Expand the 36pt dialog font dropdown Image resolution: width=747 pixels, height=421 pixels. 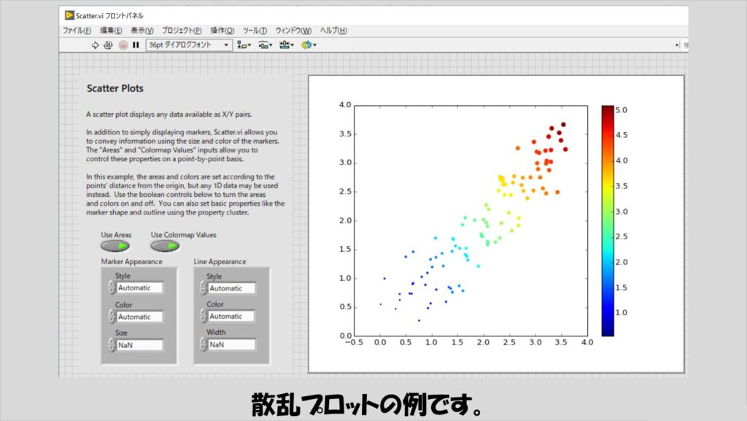tap(226, 45)
